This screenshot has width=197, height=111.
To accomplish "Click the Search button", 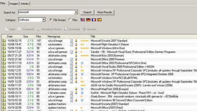I will point(87,12).
